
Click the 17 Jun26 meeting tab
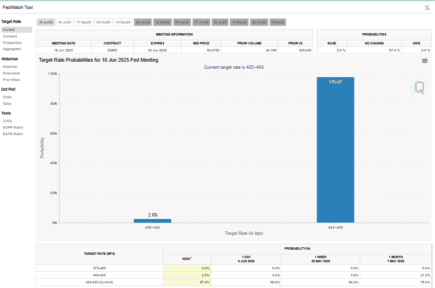tap(201, 22)
